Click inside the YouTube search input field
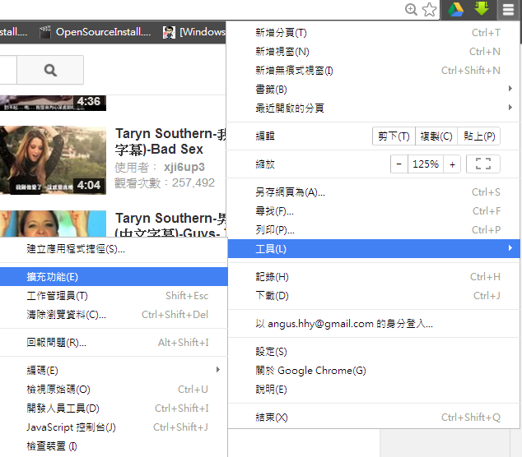This screenshot has width=522, height=457. 8,70
